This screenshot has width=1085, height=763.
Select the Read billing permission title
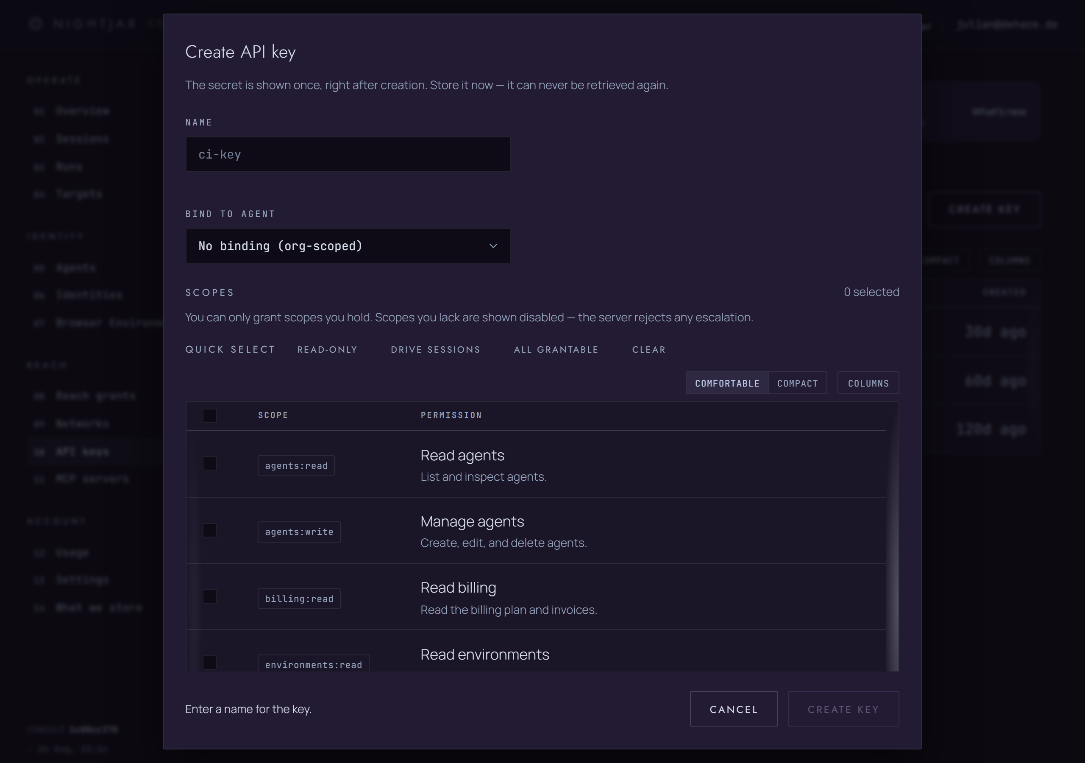pos(458,588)
